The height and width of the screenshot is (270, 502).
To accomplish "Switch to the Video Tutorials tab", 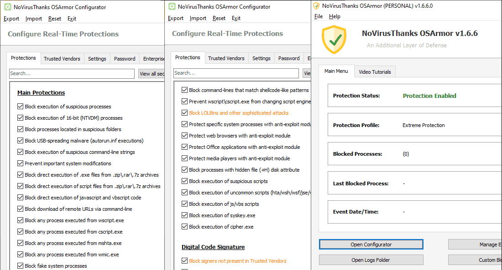I will (x=375, y=72).
